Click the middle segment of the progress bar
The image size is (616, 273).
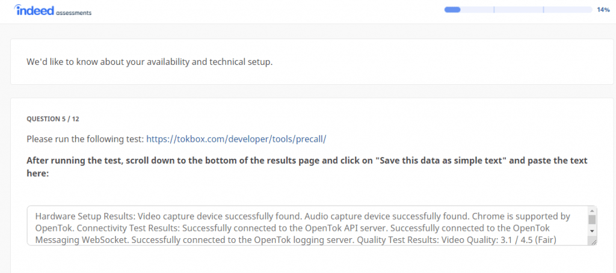(518, 10)
